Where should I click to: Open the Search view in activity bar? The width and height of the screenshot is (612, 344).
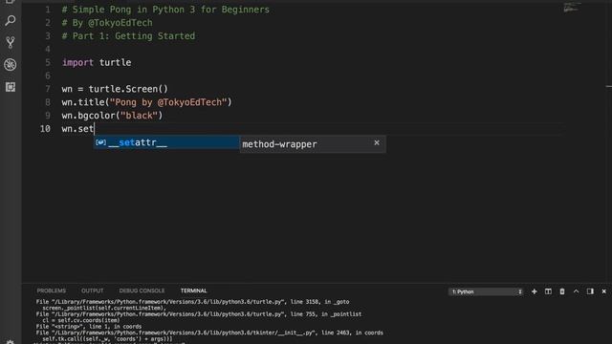coord(11,20)
